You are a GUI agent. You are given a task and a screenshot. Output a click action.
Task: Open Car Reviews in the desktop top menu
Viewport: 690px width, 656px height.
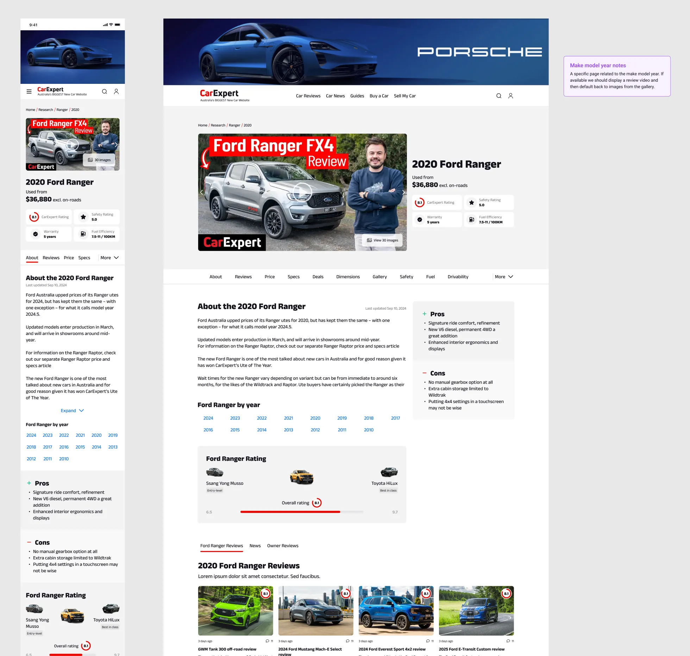point(308,96)
